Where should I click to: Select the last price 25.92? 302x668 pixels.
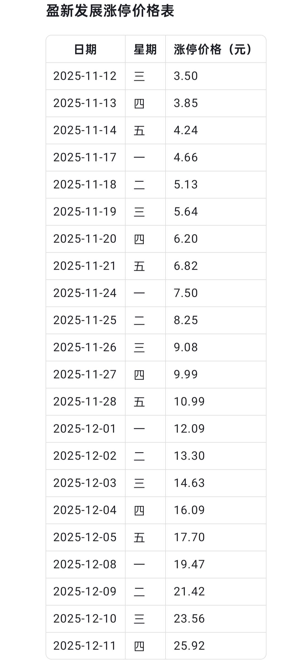point(189,646)
